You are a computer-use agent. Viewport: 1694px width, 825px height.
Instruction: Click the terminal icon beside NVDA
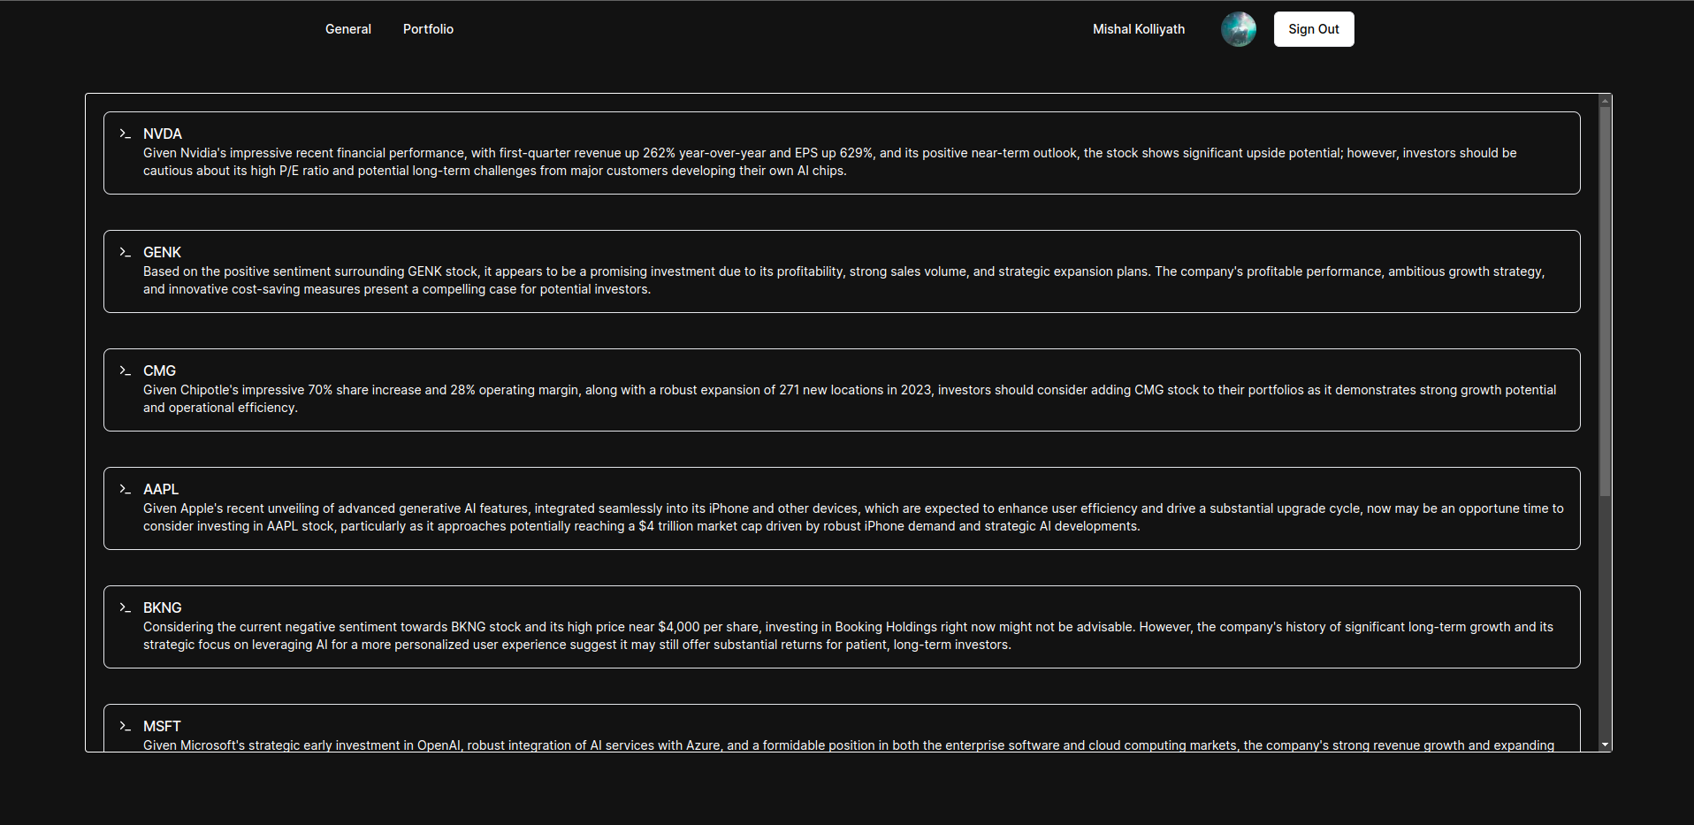125,134
